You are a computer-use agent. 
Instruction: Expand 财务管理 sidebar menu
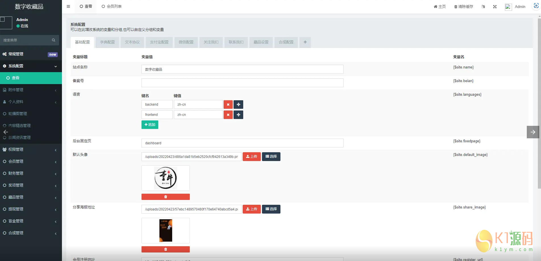point(31,173)
